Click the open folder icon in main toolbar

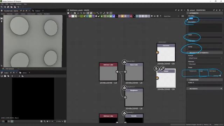pos(12,7)
